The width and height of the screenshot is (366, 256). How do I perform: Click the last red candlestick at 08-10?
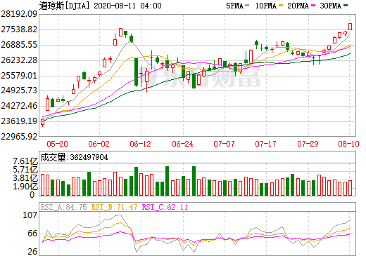pyautogui.click(x=350, y=27)
